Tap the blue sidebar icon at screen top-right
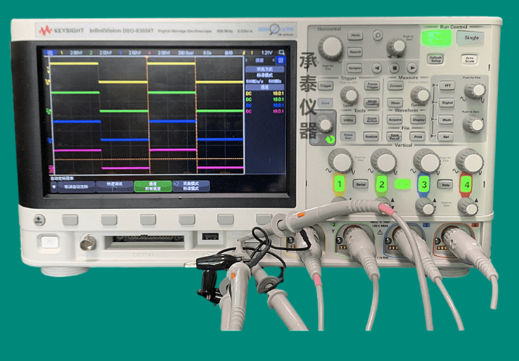Screen dimensions: 519x361 pyautogui.click(x=281, y=60)
